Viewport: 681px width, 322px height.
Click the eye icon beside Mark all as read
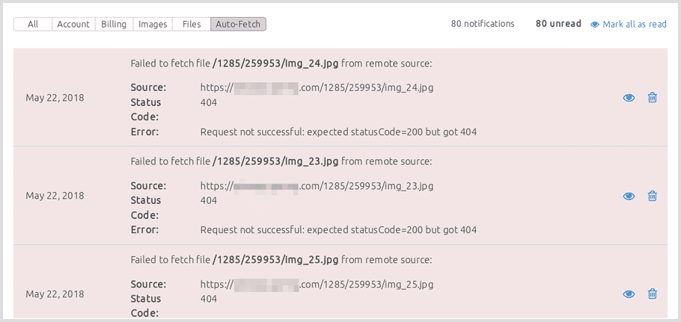coord(595,24)
